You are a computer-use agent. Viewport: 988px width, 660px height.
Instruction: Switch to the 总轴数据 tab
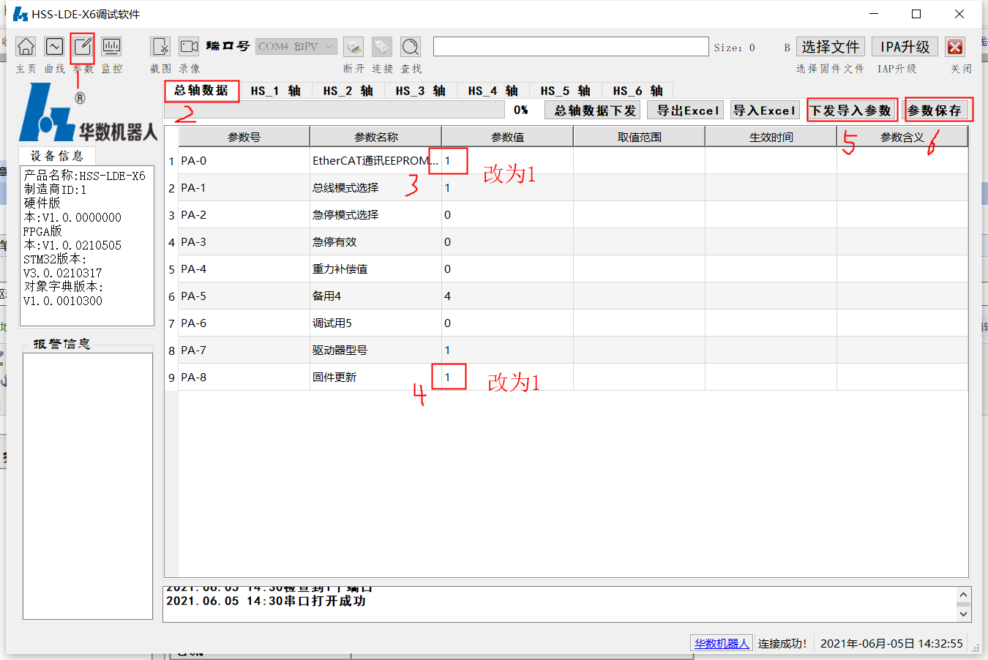click(201, 91)
